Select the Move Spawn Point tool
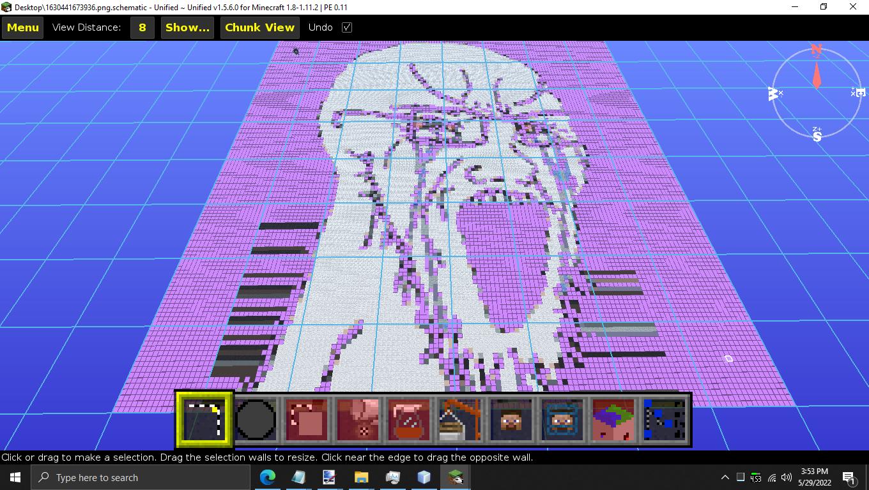This screenshot has width=869, height=490. [x=562, y=419]
